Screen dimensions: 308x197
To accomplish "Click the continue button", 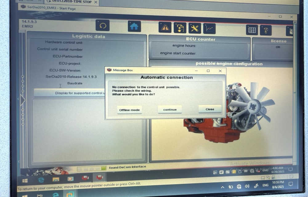I will [170, 110].
